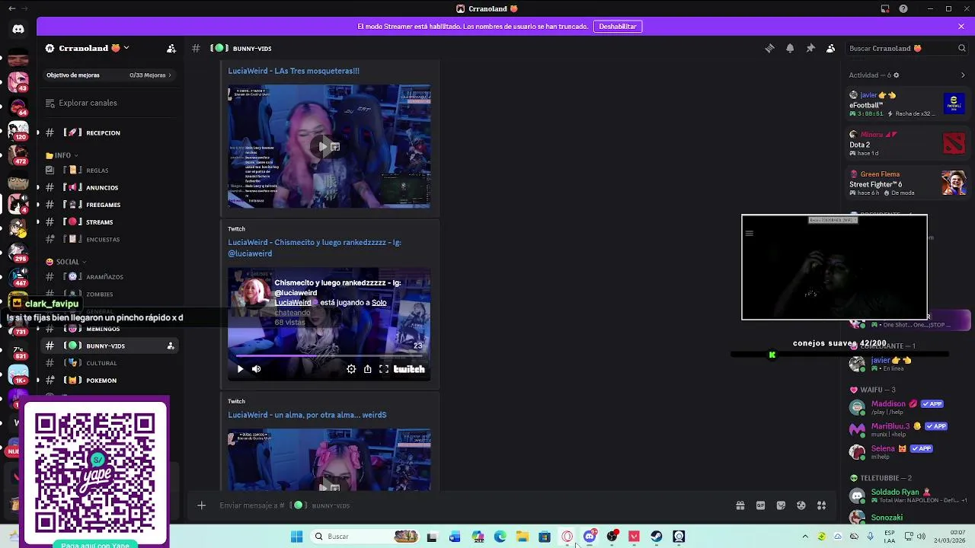Select the RECEPCION channel
This screenshot has width=975, height=548.
[110, 132]
